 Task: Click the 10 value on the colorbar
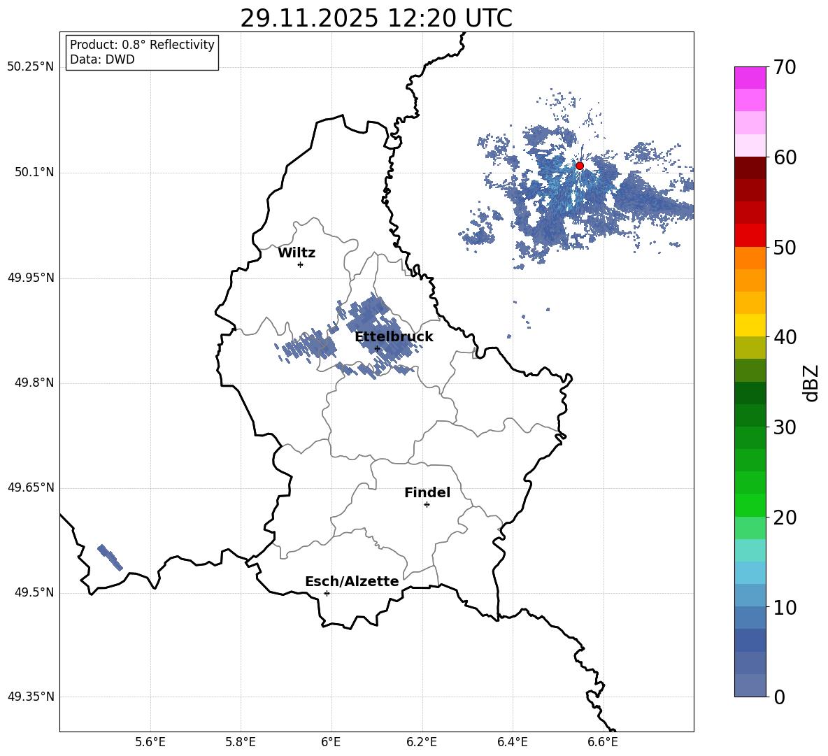pos(785,607)
